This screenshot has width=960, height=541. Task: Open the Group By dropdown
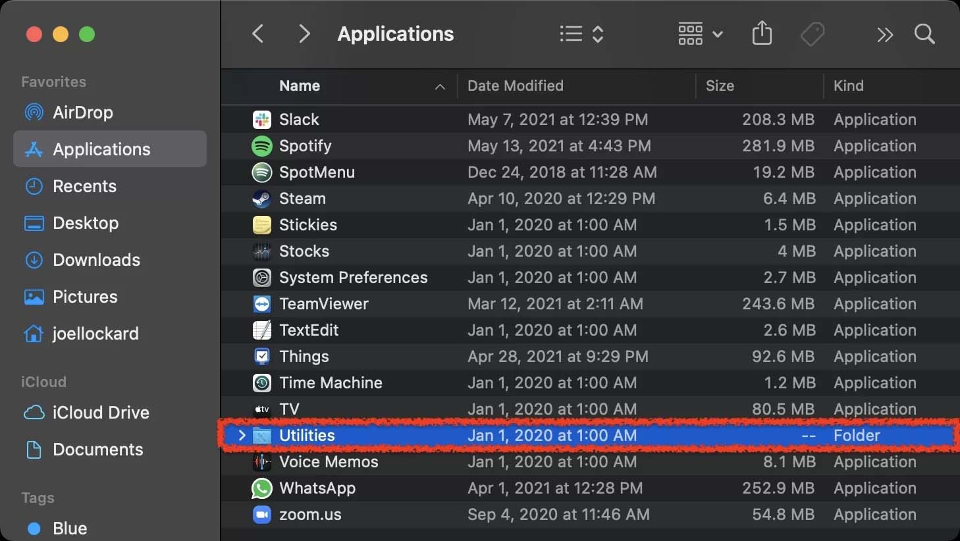click(701, 34)
